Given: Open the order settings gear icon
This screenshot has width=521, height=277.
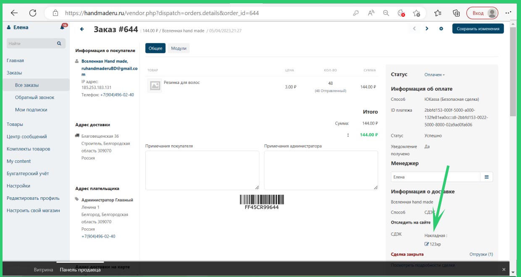Looking at the screenshot, I should [x=441, y=29].
